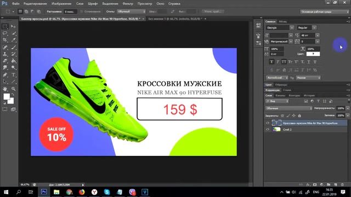Hide the text layer Кроссовки мужские

[x=268, y=123]
